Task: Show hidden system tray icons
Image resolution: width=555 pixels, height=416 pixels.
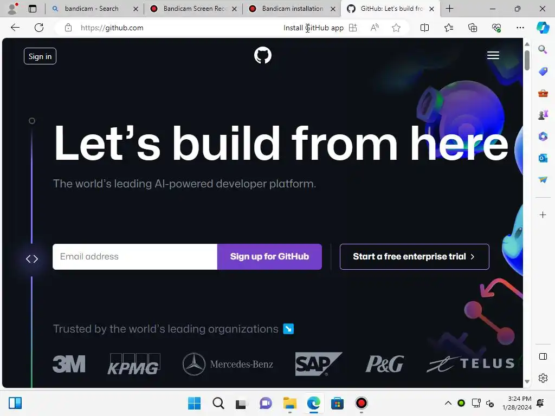Action: pyautogui.click(x=448, y=403)
